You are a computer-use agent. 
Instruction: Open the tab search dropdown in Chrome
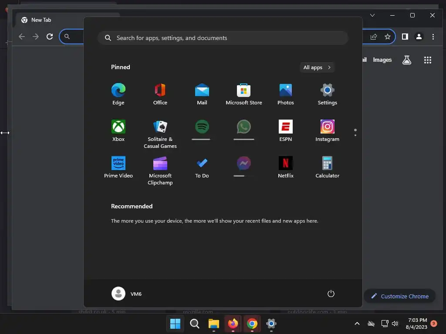[372, 15]
